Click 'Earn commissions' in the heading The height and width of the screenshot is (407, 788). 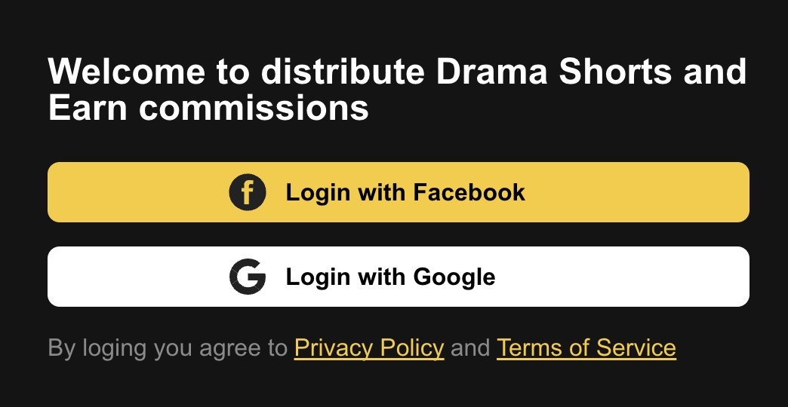pyautogui.click(x=208, y=108)
